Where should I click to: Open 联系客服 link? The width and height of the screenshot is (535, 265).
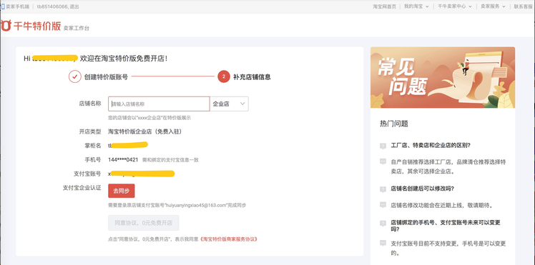coord(524,6)
